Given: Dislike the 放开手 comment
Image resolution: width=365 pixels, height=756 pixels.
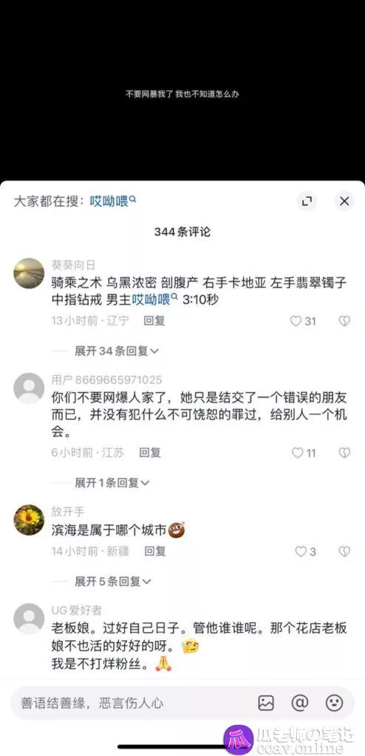Looking at the screenshot, I should coord(344,551).
